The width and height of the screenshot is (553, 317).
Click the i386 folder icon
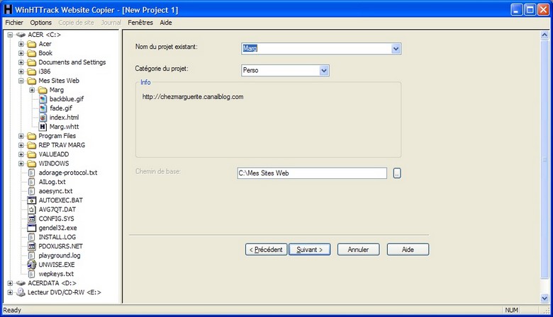point(32,71)
